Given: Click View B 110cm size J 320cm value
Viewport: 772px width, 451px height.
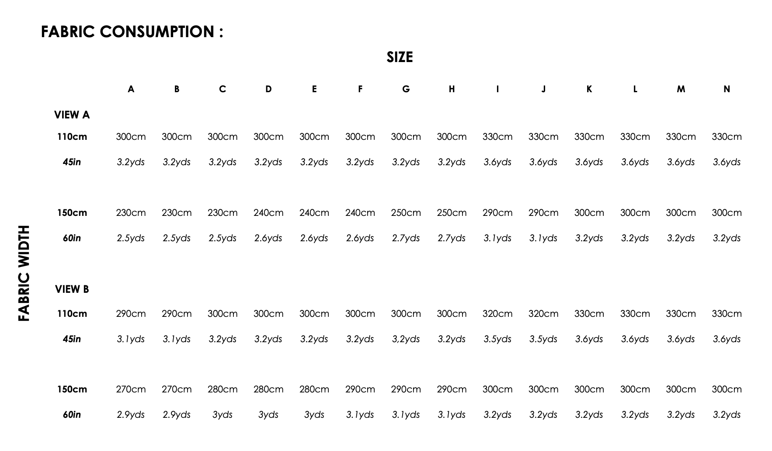Looking at the screenshot, I should point(543,314).
